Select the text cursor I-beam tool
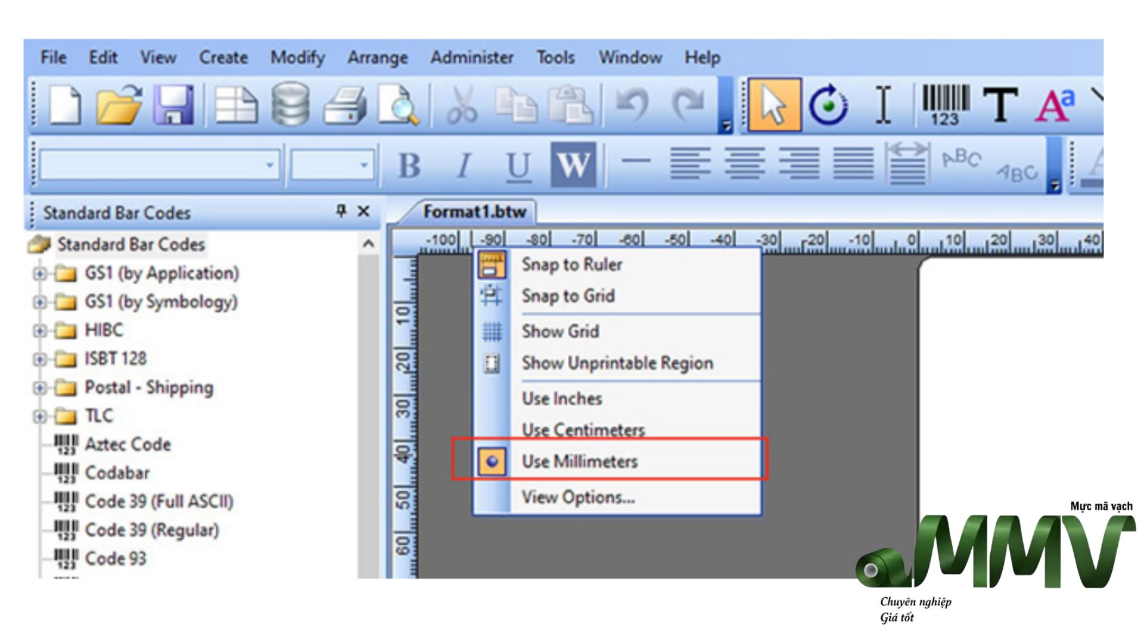Viewport: 1144px width, 643px height. [884, 105]
